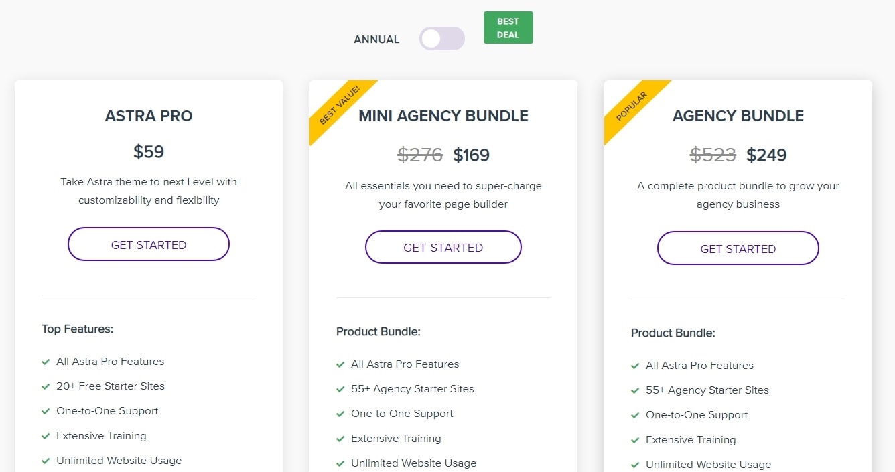Viewport: 895px width, 472px height.
Task: Click Get Started for Agency Bundle
Action: (738, 249)
